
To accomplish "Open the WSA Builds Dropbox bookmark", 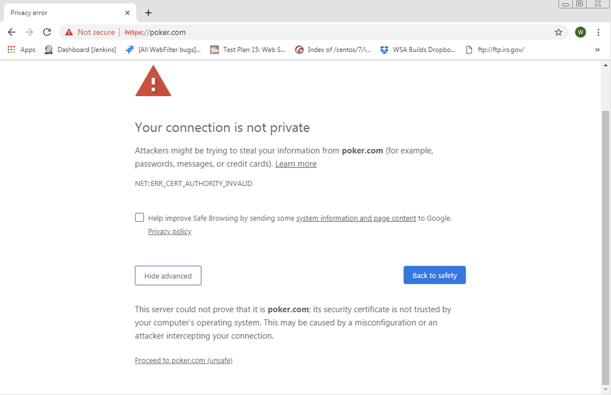I will 417,50.
